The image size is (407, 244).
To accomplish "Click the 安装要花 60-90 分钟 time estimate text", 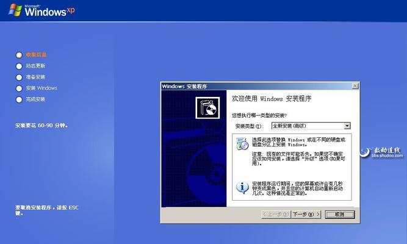I will (41, 126).
